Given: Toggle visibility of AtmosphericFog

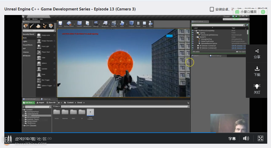Looking at the screenshot, I should (193, 39).
